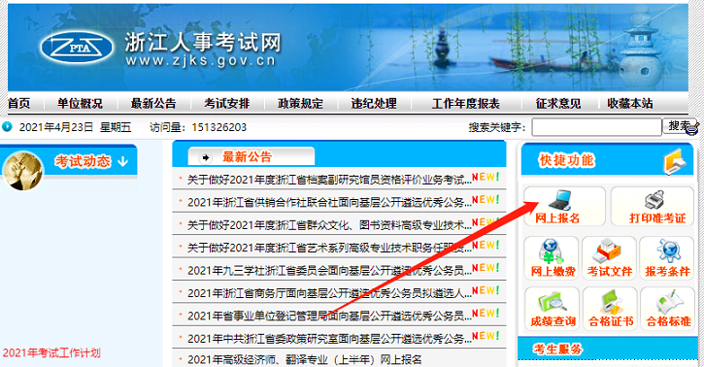Open 征求意见 menu item

558,104
